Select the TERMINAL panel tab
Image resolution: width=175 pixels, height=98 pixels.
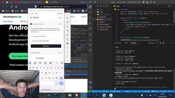click(134, 43)
